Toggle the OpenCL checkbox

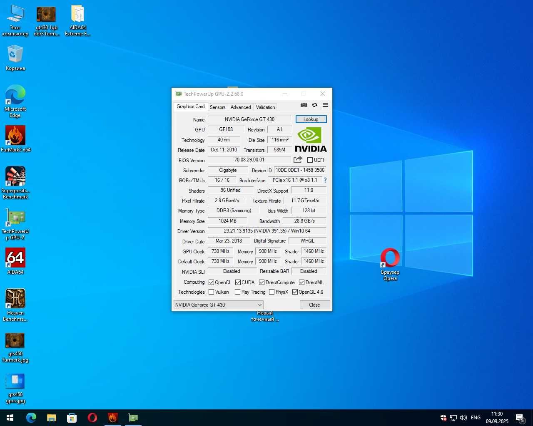click(211, 282)
